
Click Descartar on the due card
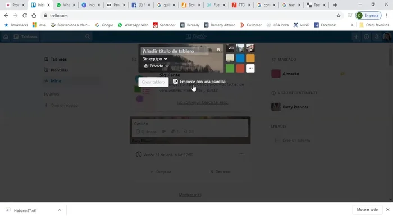click(220, 172)
